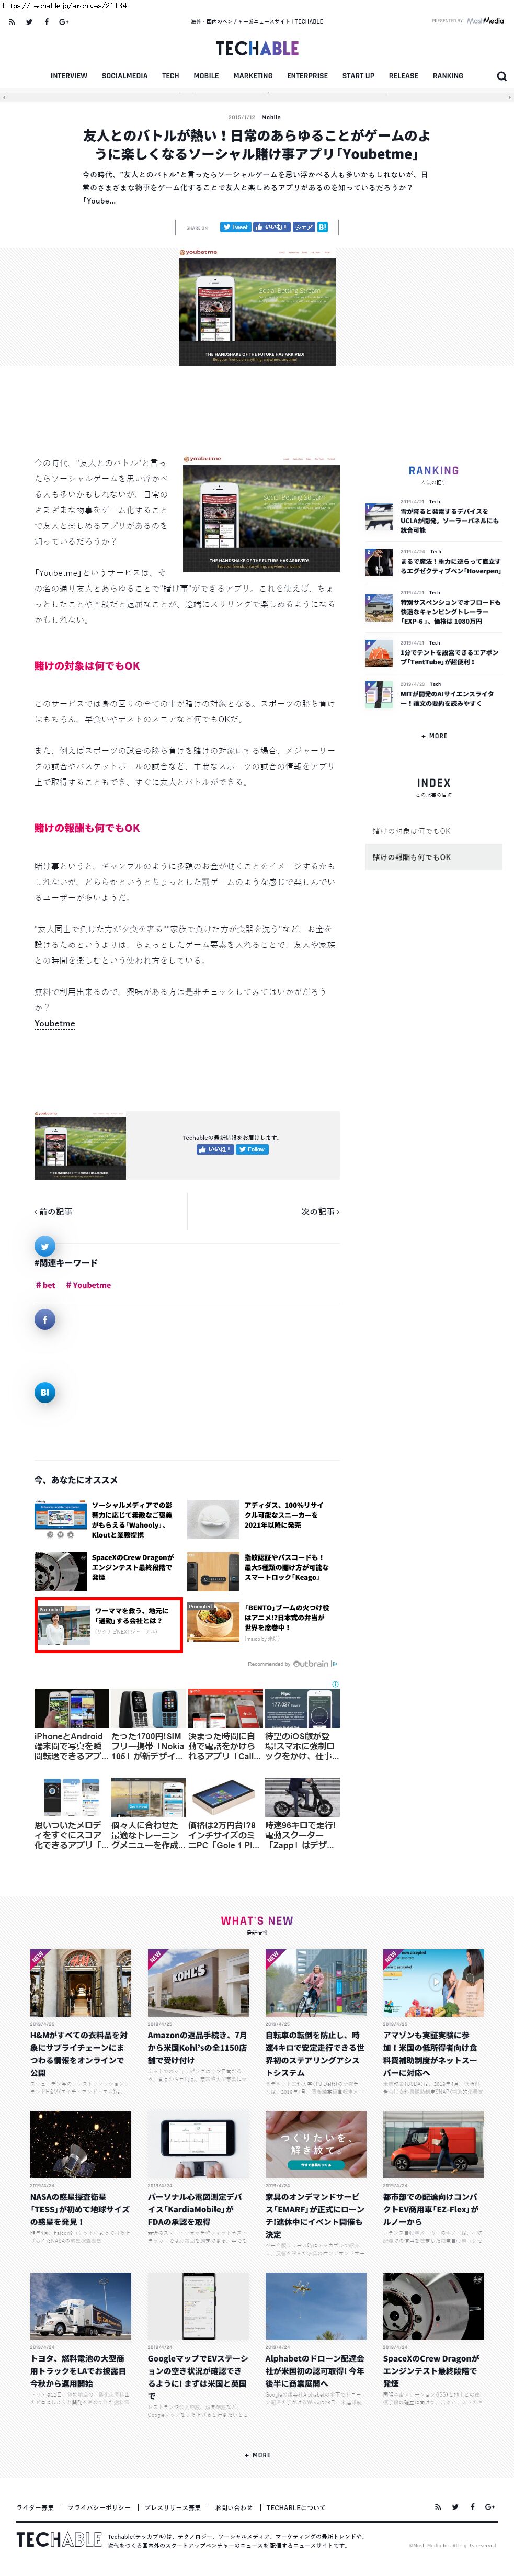Go to next article (次の記事) chevron link

(x=320, y=1211)
